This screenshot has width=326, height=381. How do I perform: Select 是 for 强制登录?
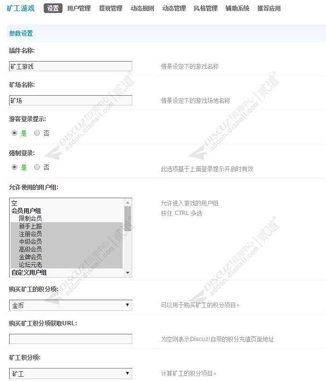(x=14, y=167)
